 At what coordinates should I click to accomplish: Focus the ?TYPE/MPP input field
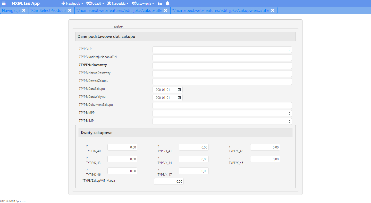pyautogui.click(x=222, y=113)
